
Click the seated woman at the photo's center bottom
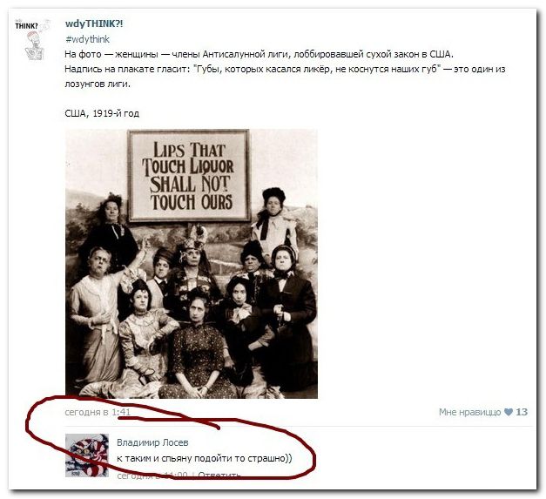point(199,347)
